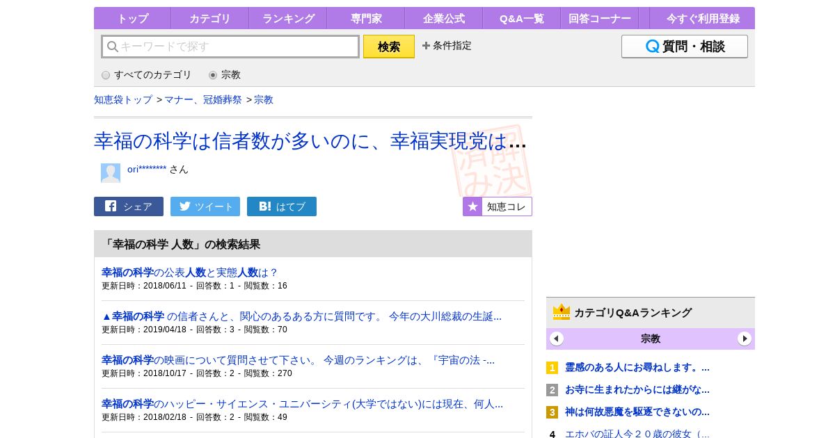Share via the シェア button
The height and width of the screenshot is (438, 835).
point(129,206)
